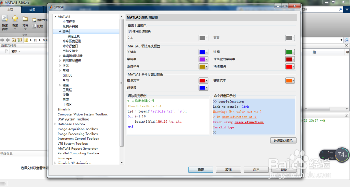Open desktop Background color dropdown (gray)

[x=290, y=38]
